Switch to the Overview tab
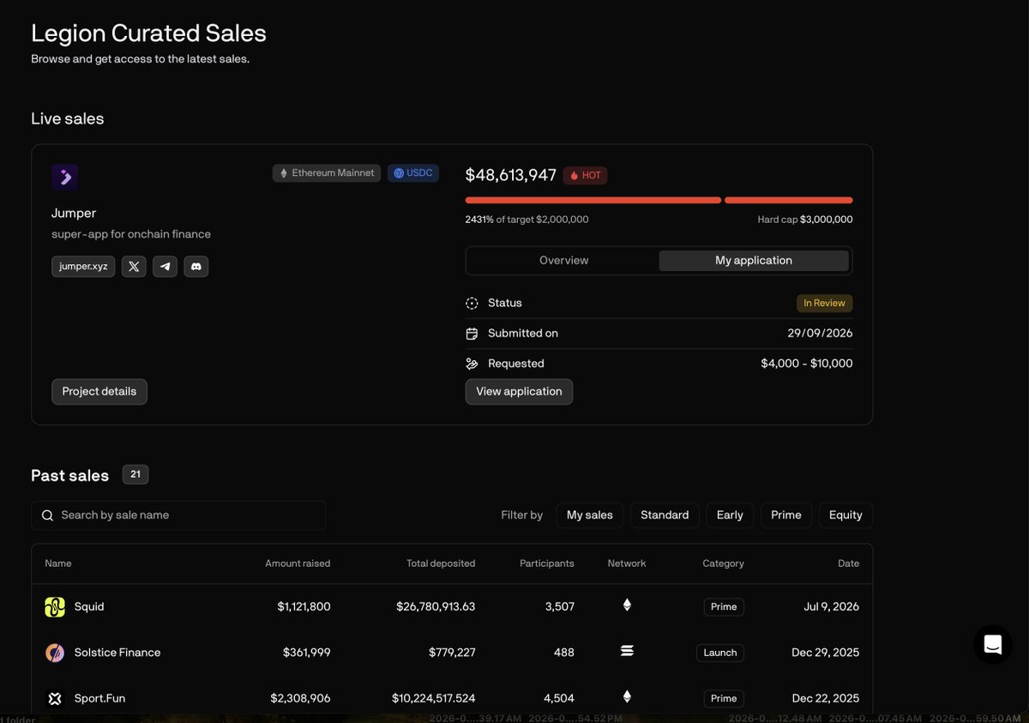This screenshot has height=723, width=1029. (563, 261)
